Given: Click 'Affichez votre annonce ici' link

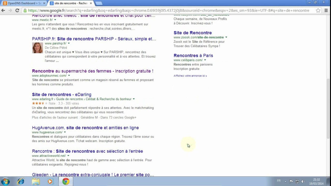Looking at the screenshot, I should tap(190, 76).
